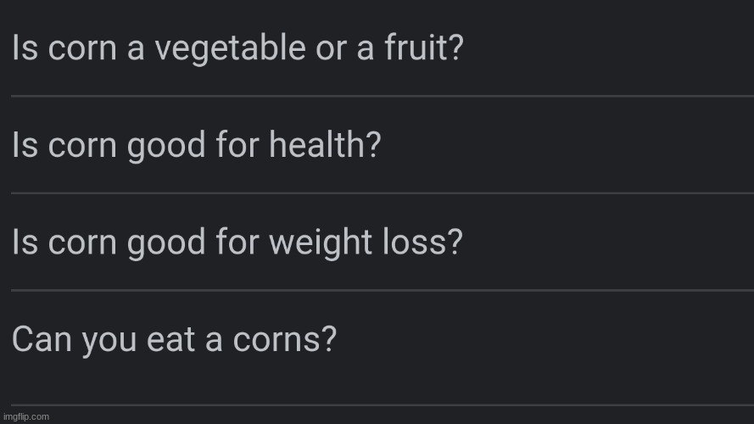
Task: Click "corn" in the vegetable question
Action: 82,49
